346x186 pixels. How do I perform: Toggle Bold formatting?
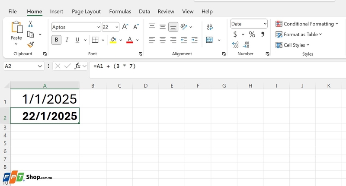coord(56,40)
